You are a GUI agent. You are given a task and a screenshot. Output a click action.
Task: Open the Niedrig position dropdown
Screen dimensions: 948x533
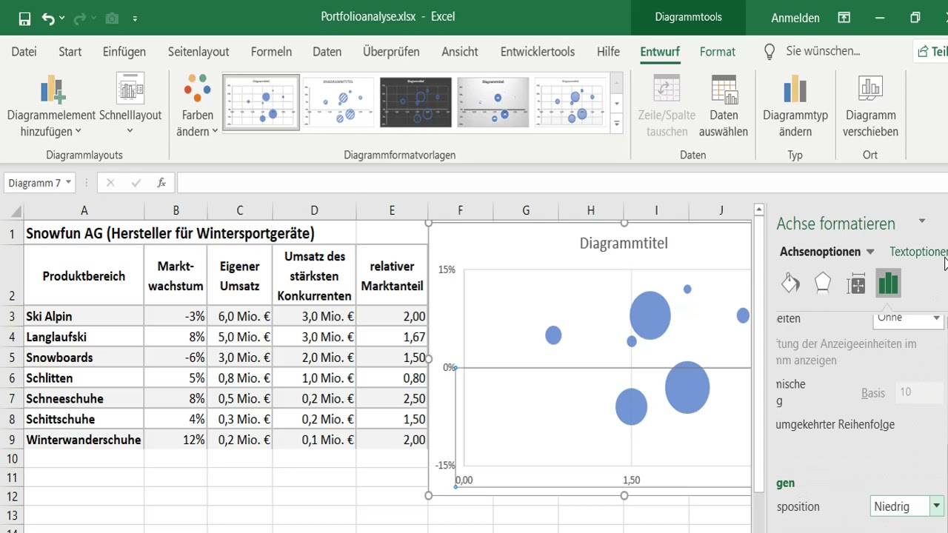(937, 506)
